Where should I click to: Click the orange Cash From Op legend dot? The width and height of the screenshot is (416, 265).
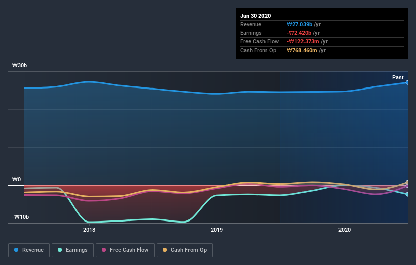[x=165, y=250]
